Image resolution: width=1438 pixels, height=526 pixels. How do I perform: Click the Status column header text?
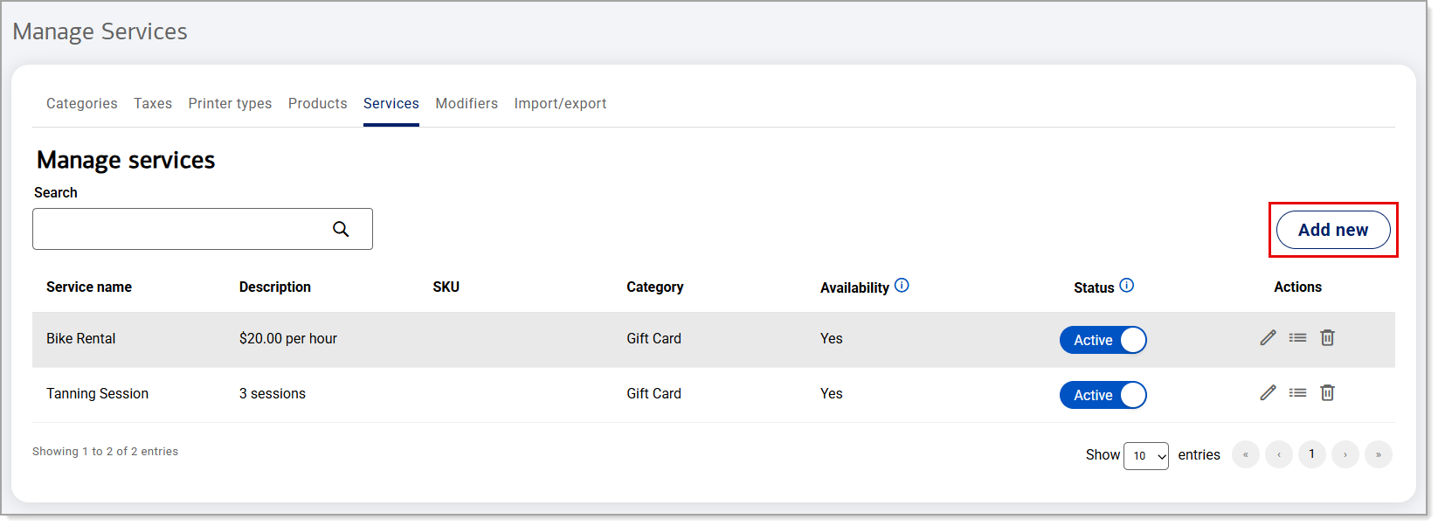click(x=1094, y=287)
